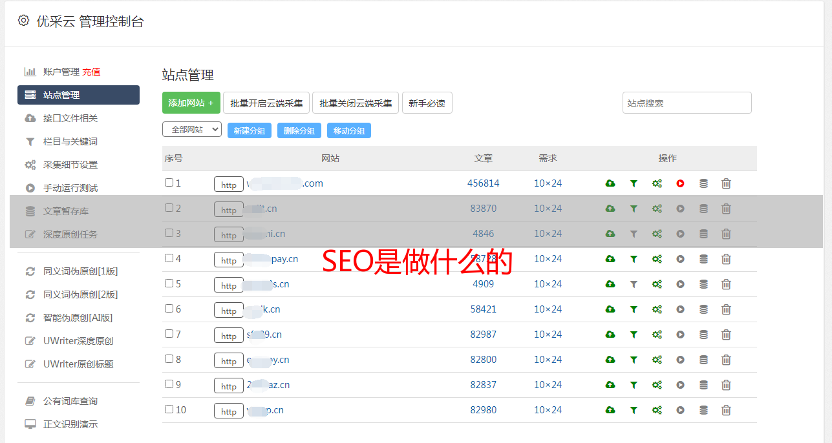The width and height of the screenshot is (832, 443).
Task: Click the http button in row 1
Action: (229, 185)
